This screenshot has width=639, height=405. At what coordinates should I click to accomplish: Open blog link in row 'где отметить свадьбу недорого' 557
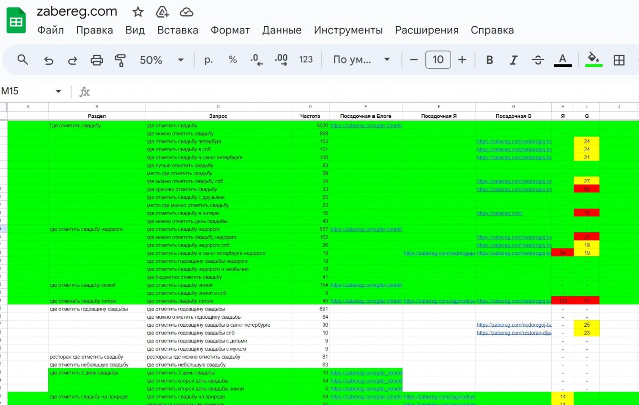pyautogui.click(x=366, y=229)
